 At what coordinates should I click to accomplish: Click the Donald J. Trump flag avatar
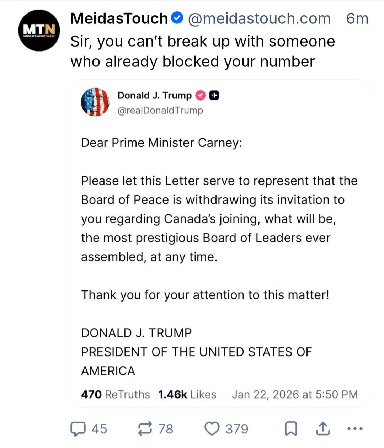point(95,102)
